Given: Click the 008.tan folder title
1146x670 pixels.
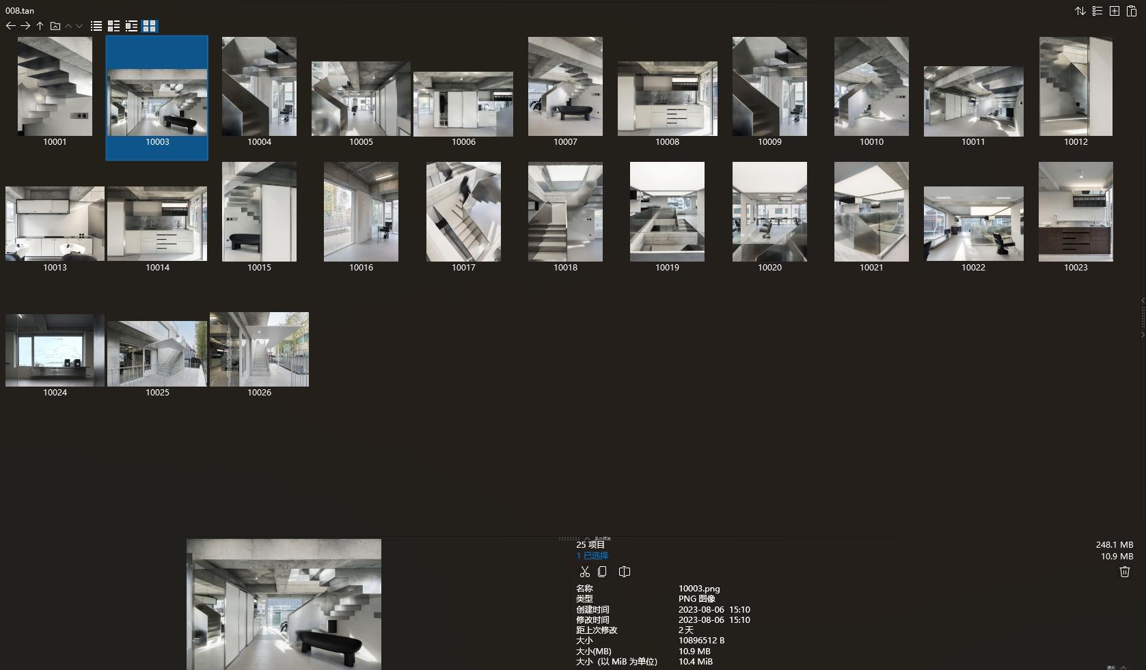Looking at the screenshot, I should tap(20, 11).
